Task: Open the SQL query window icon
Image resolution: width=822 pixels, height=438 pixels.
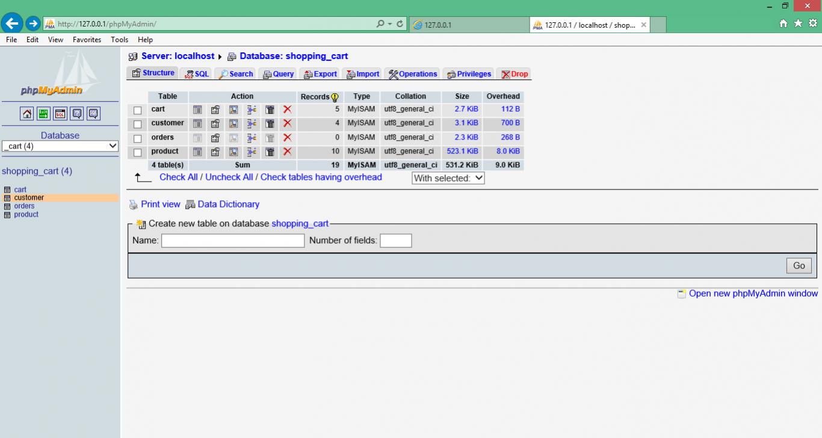Action: tap(60, 114)
